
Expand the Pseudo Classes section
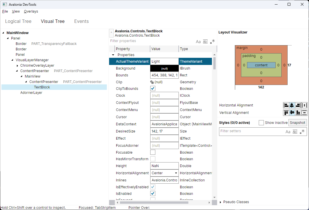coord(220,202)
